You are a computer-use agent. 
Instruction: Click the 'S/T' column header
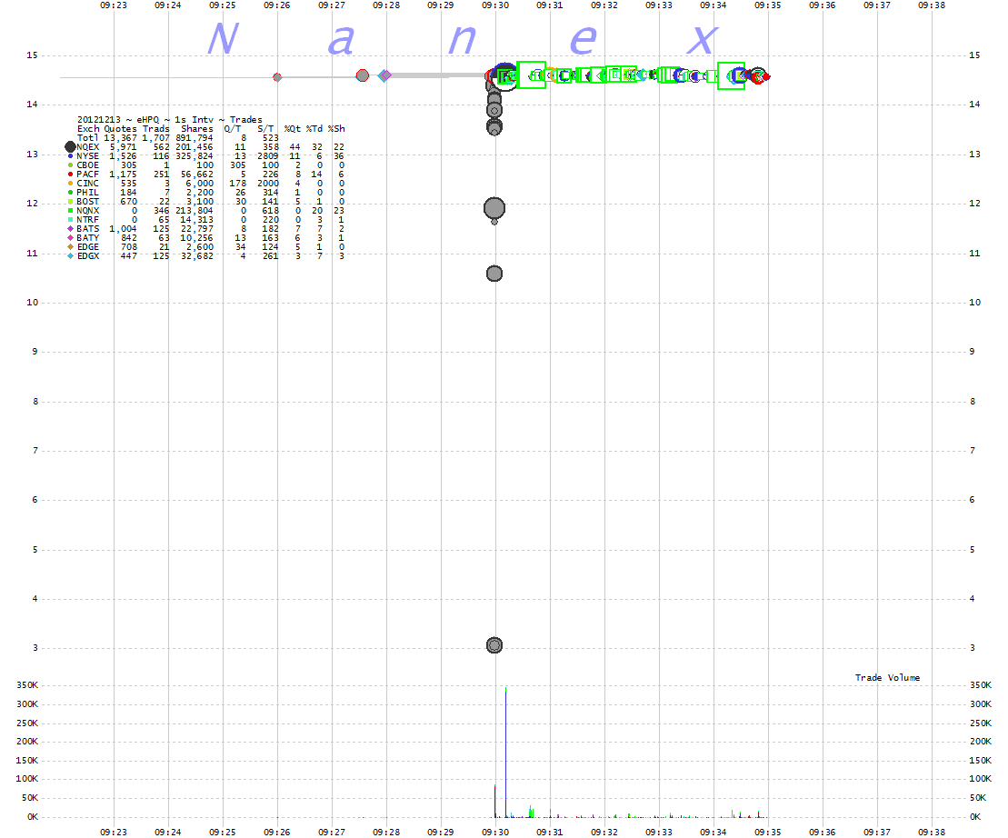click(265, 128)
